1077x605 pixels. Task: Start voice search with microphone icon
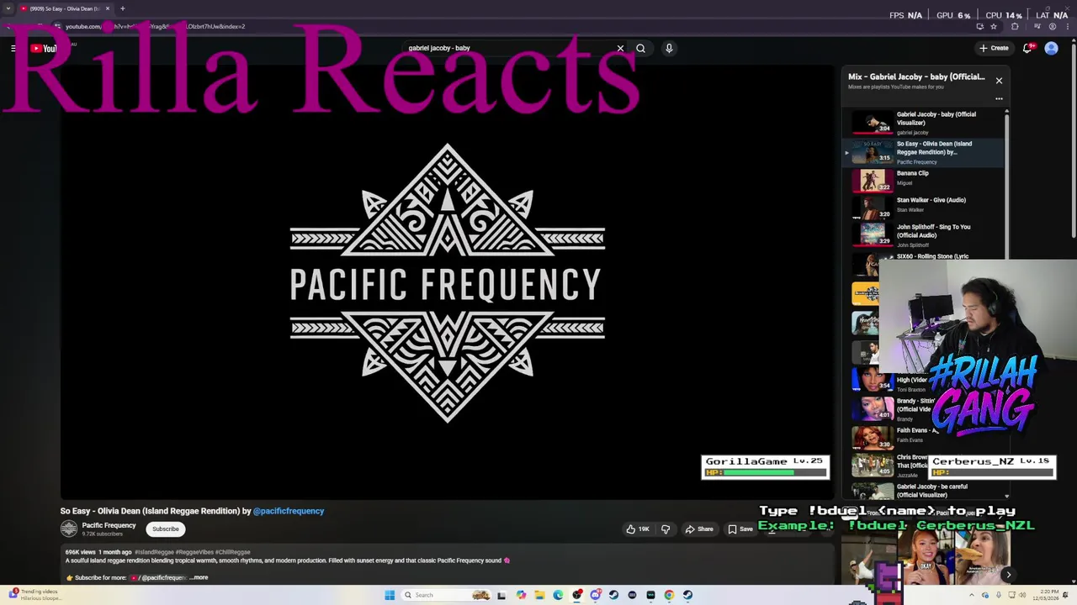[669, 48]
